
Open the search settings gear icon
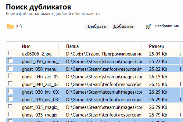[148, 27]
